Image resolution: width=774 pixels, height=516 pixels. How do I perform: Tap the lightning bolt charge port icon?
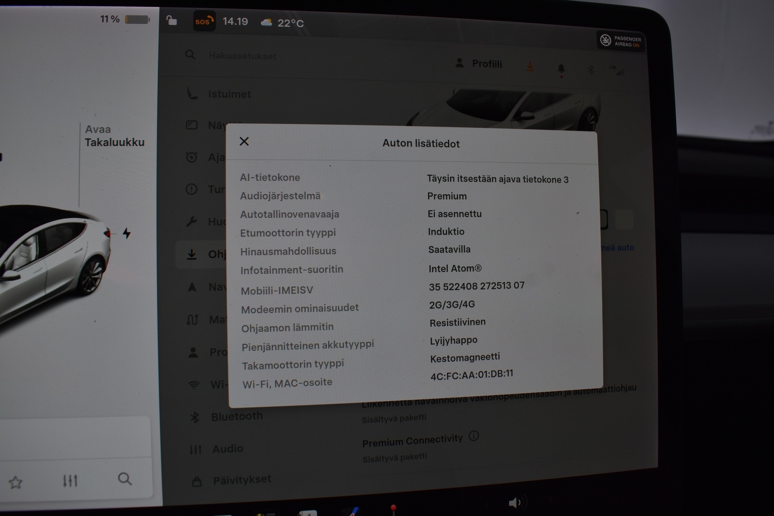tap(126, 233)
